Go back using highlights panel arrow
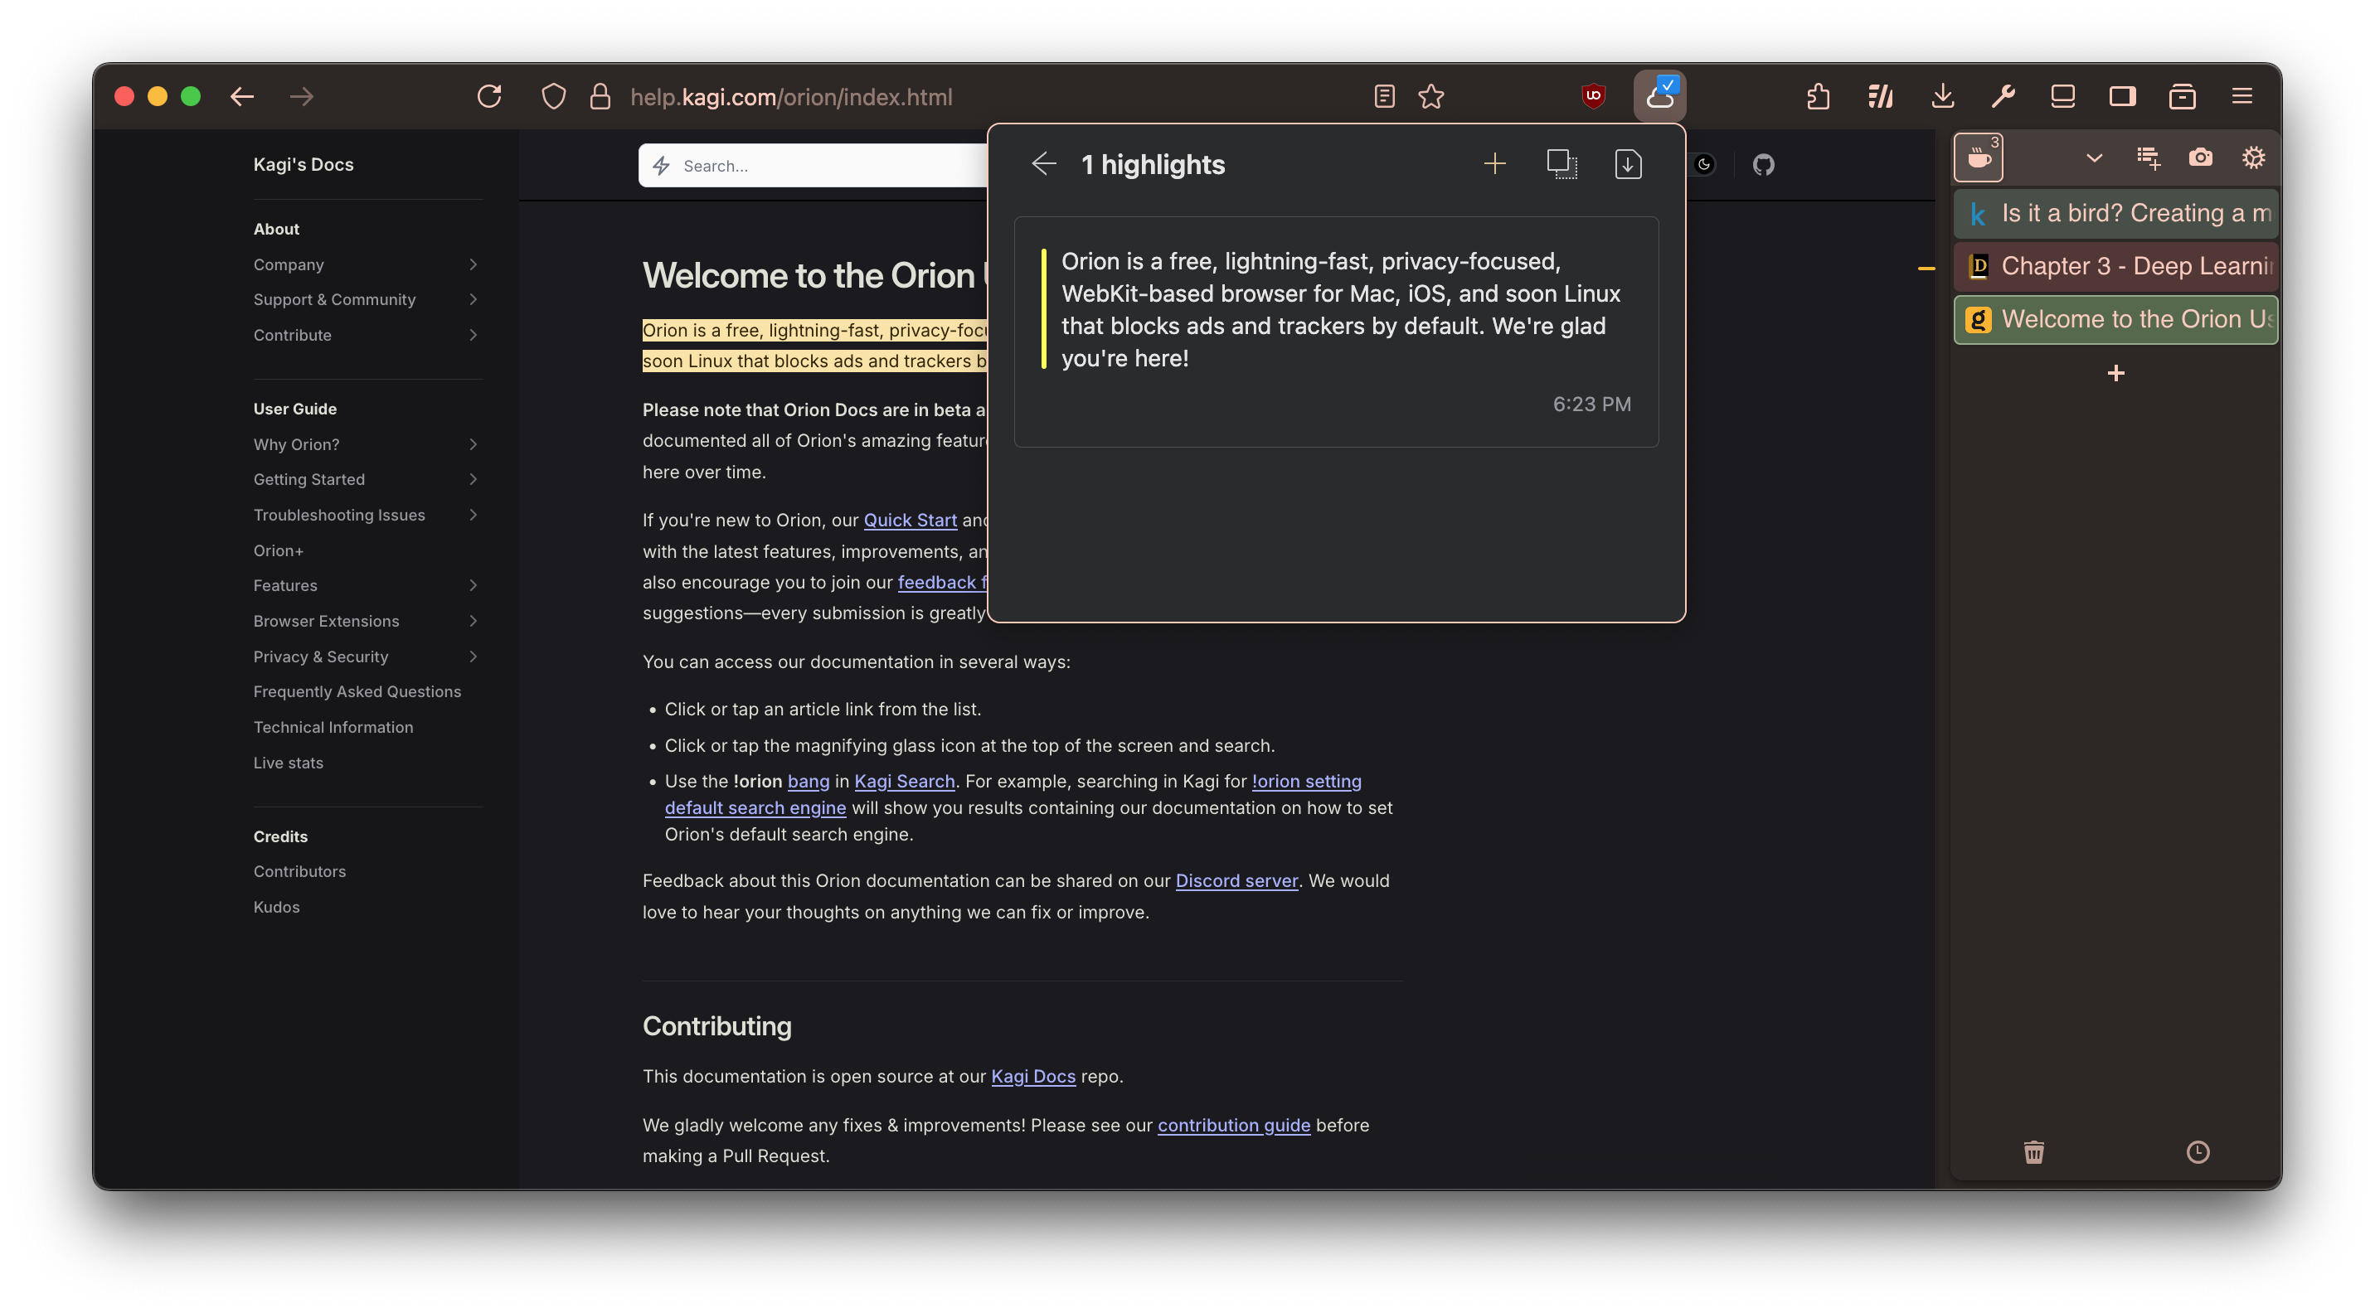2375x1313 pixels. coord(1042,164)
